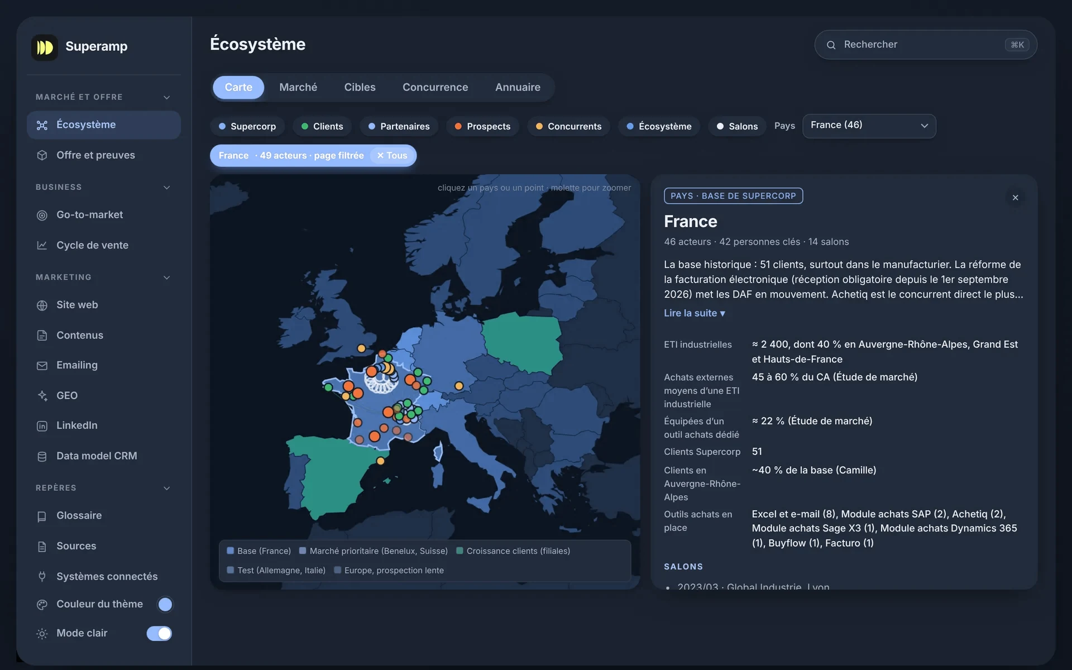Collapse the Repères sidebar section
Screen dimensions: 1072x670
tap(166, 488)
